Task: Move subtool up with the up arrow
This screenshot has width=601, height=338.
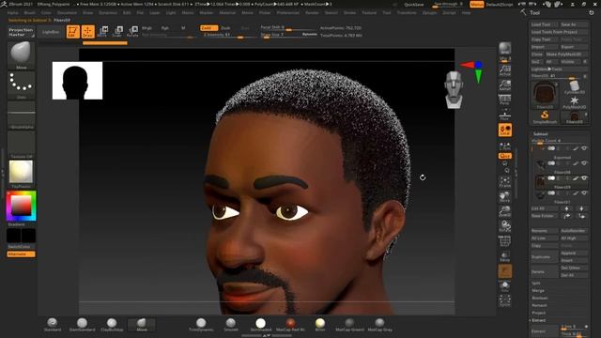Action: [566, 208]
